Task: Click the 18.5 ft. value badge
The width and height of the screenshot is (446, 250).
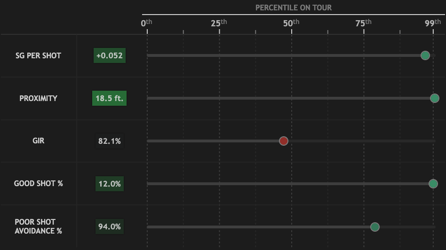Action: click(x=110, y=98)
